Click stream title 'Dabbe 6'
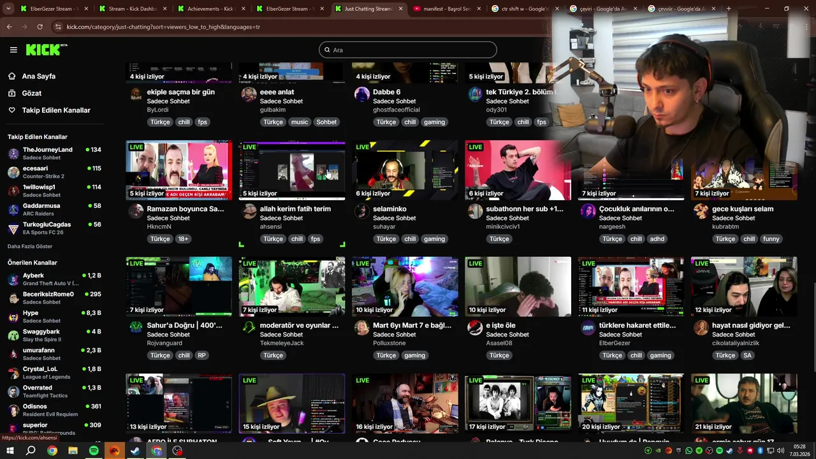816x459 pixels. (x=387, y=92)
